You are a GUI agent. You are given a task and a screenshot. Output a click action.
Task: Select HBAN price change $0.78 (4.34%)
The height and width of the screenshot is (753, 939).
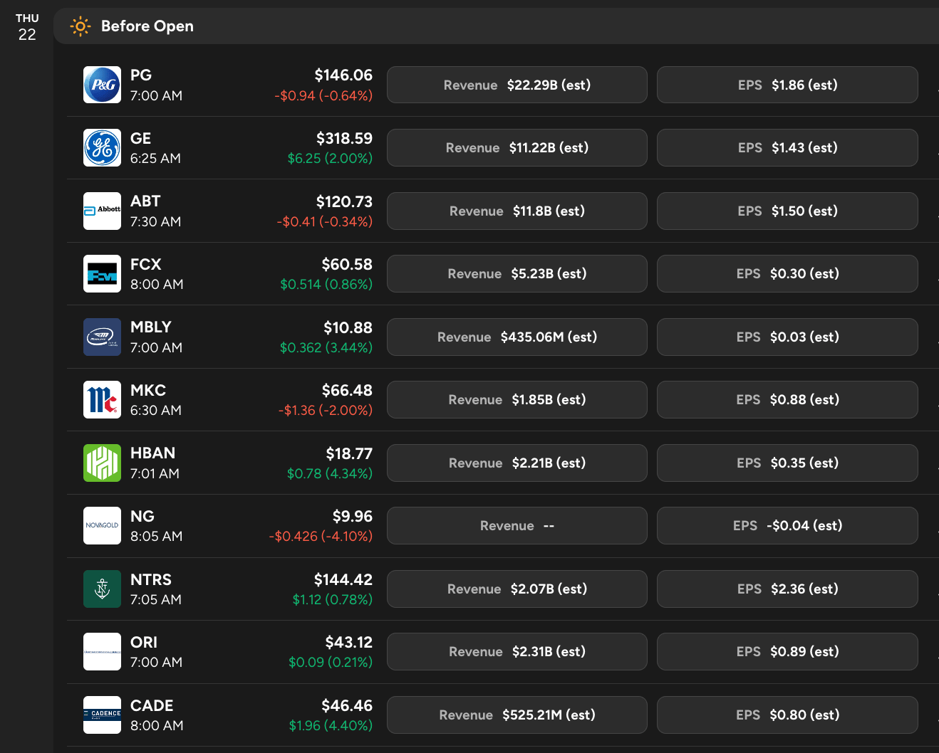(x=330, y=473)
